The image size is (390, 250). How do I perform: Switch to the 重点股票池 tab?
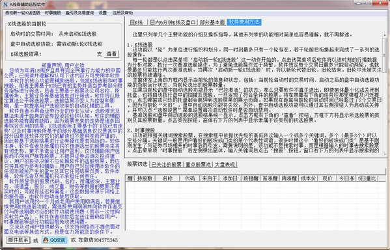[x=199, y=165]
